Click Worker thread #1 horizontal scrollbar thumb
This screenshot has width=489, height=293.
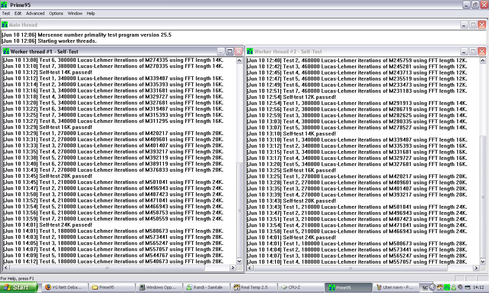[x=107, y=268]
